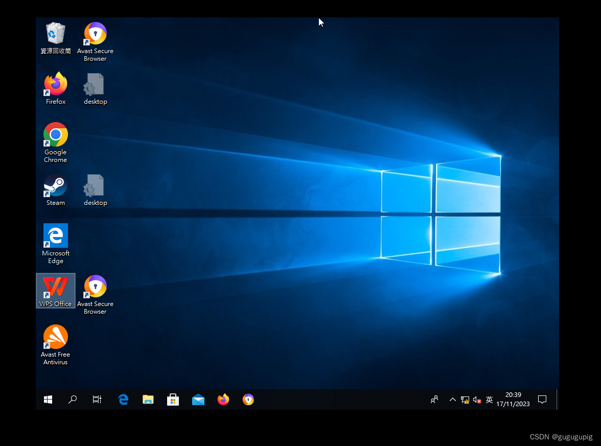Screen dimensions: 601x446
Task: Open Task View from the taskbar
Action: coord(97,400)
